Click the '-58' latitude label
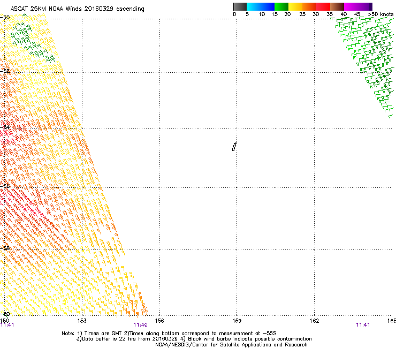 coord(5,248)
